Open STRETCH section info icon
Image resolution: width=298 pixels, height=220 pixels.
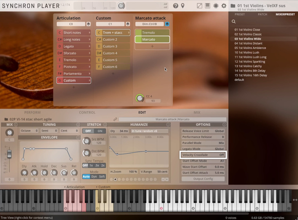105,125
